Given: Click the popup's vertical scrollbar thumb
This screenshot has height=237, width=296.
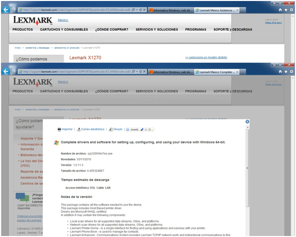Looking at the screenshot, I should click(x=247, y=168).
